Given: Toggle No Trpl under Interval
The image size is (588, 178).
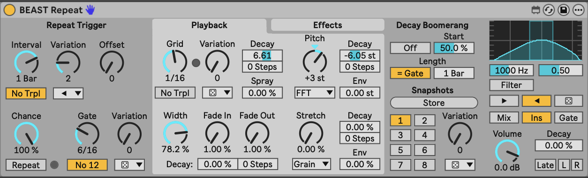Looking at the screenshot, I should 26,94.
